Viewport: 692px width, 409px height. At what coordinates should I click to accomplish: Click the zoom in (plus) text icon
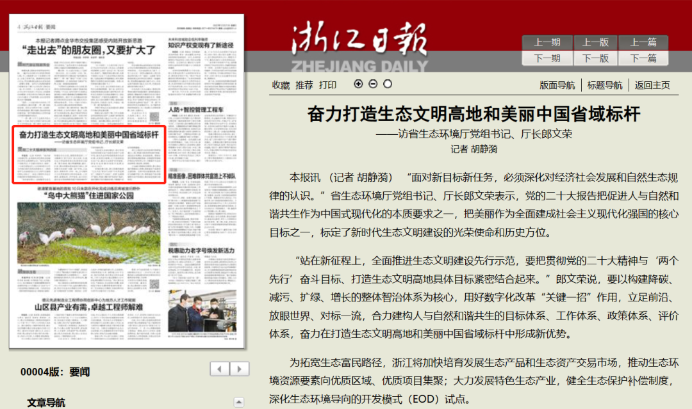pyautogui.click(x=358, y=84)
